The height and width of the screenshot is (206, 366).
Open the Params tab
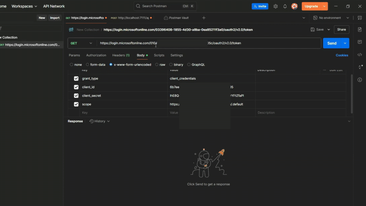[x=74, y=55]
